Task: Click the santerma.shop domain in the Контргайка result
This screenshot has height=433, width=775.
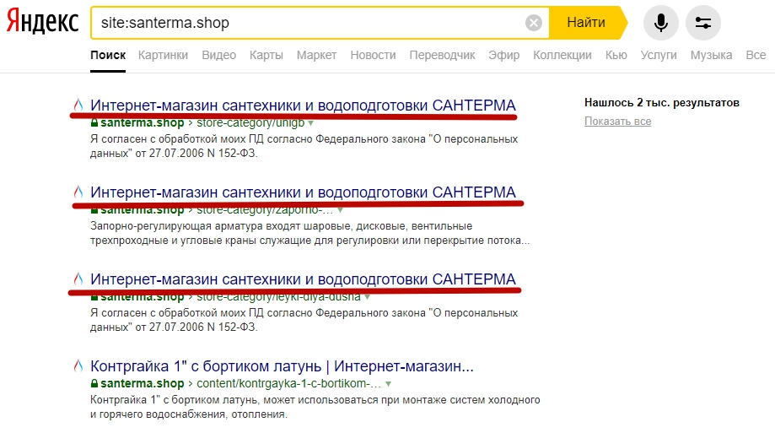Action: pos(143,383)
